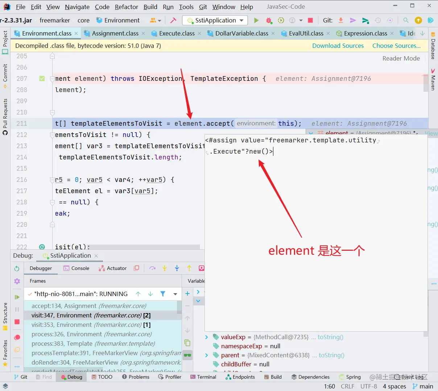Open the Problems tool window button
438x391 pixels.
[x=136, y=377]
